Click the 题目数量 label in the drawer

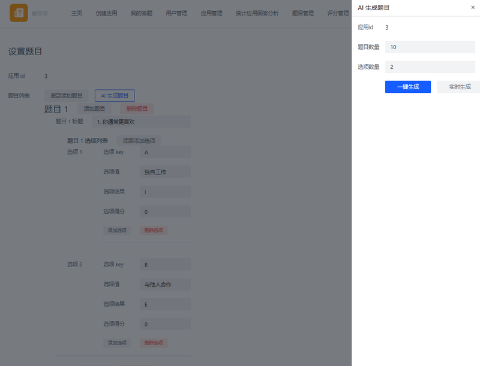368,47
